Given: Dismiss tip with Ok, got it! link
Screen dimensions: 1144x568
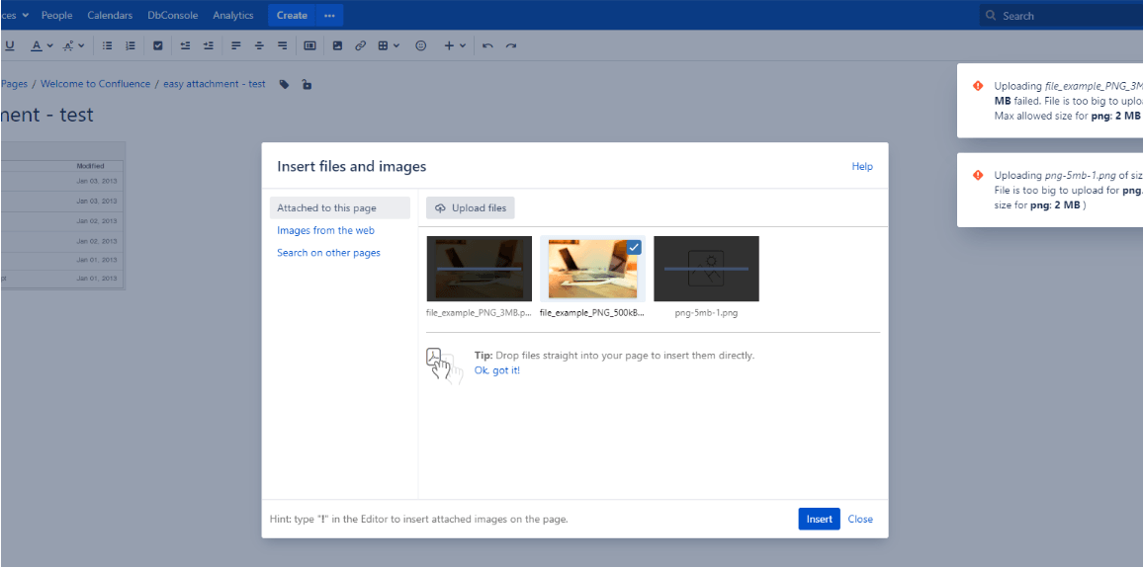Looking at the screenshot, I should click(x=496, y=371).
